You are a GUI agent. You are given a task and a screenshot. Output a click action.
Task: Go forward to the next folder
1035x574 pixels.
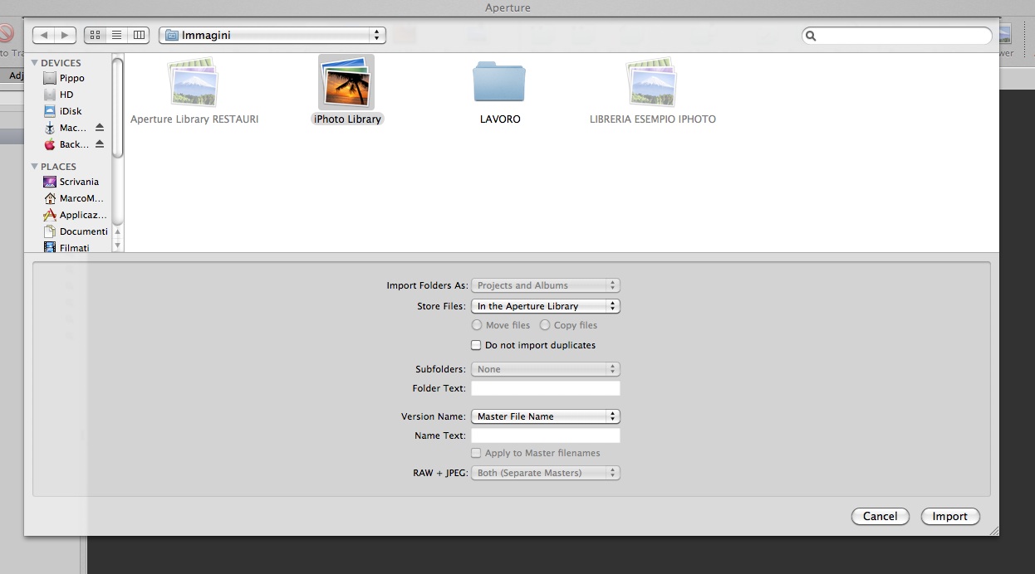point(66,35)
